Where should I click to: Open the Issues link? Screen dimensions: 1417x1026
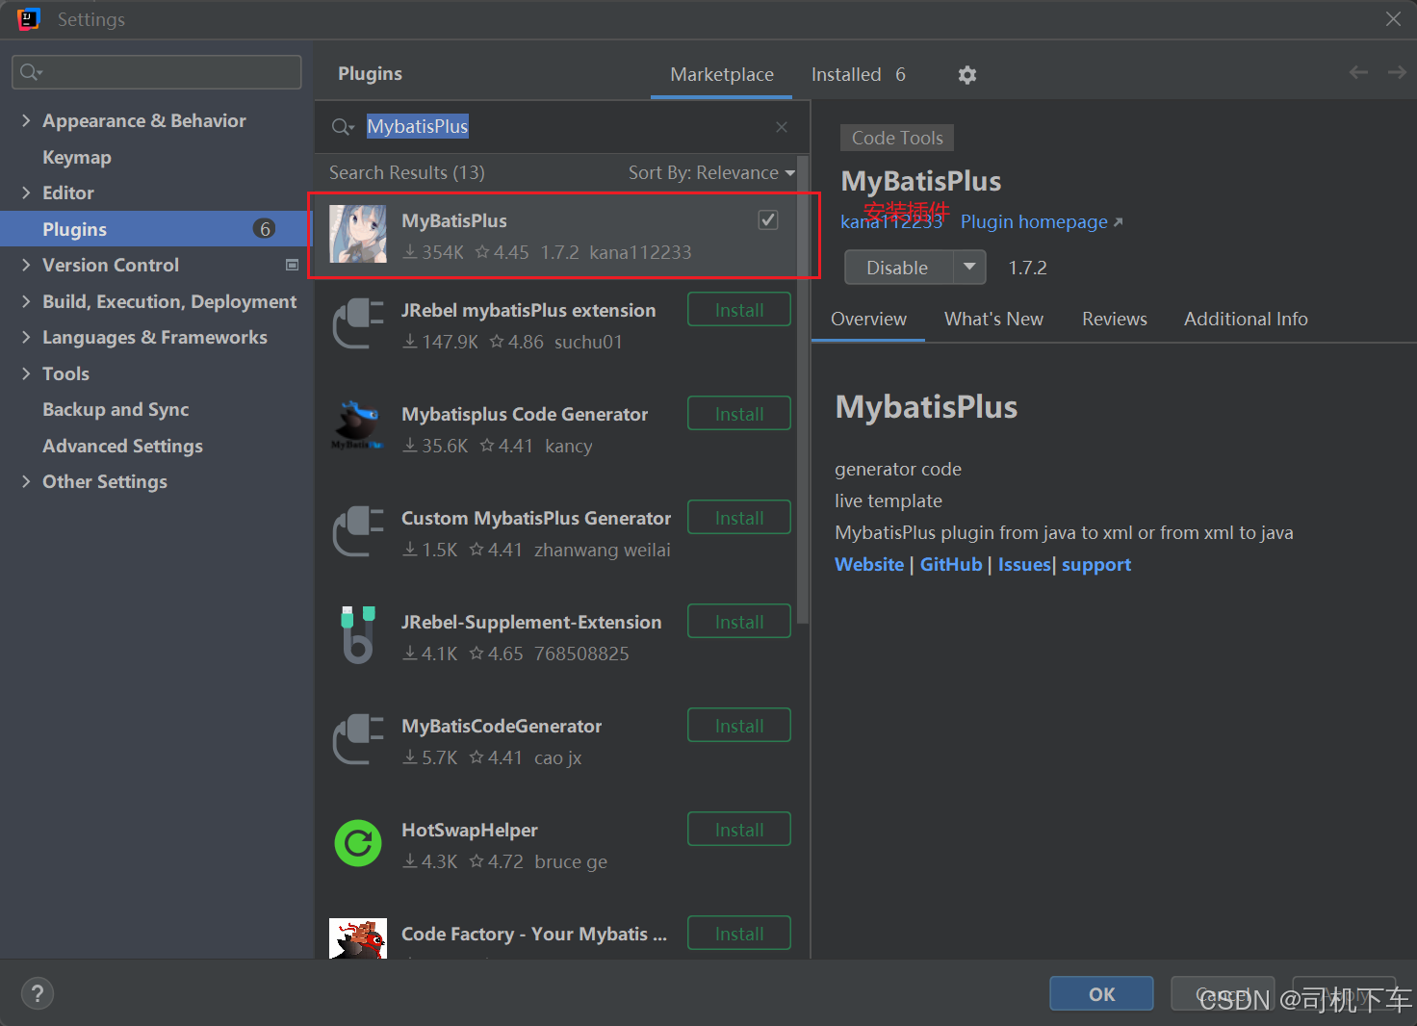(1024, 565)
